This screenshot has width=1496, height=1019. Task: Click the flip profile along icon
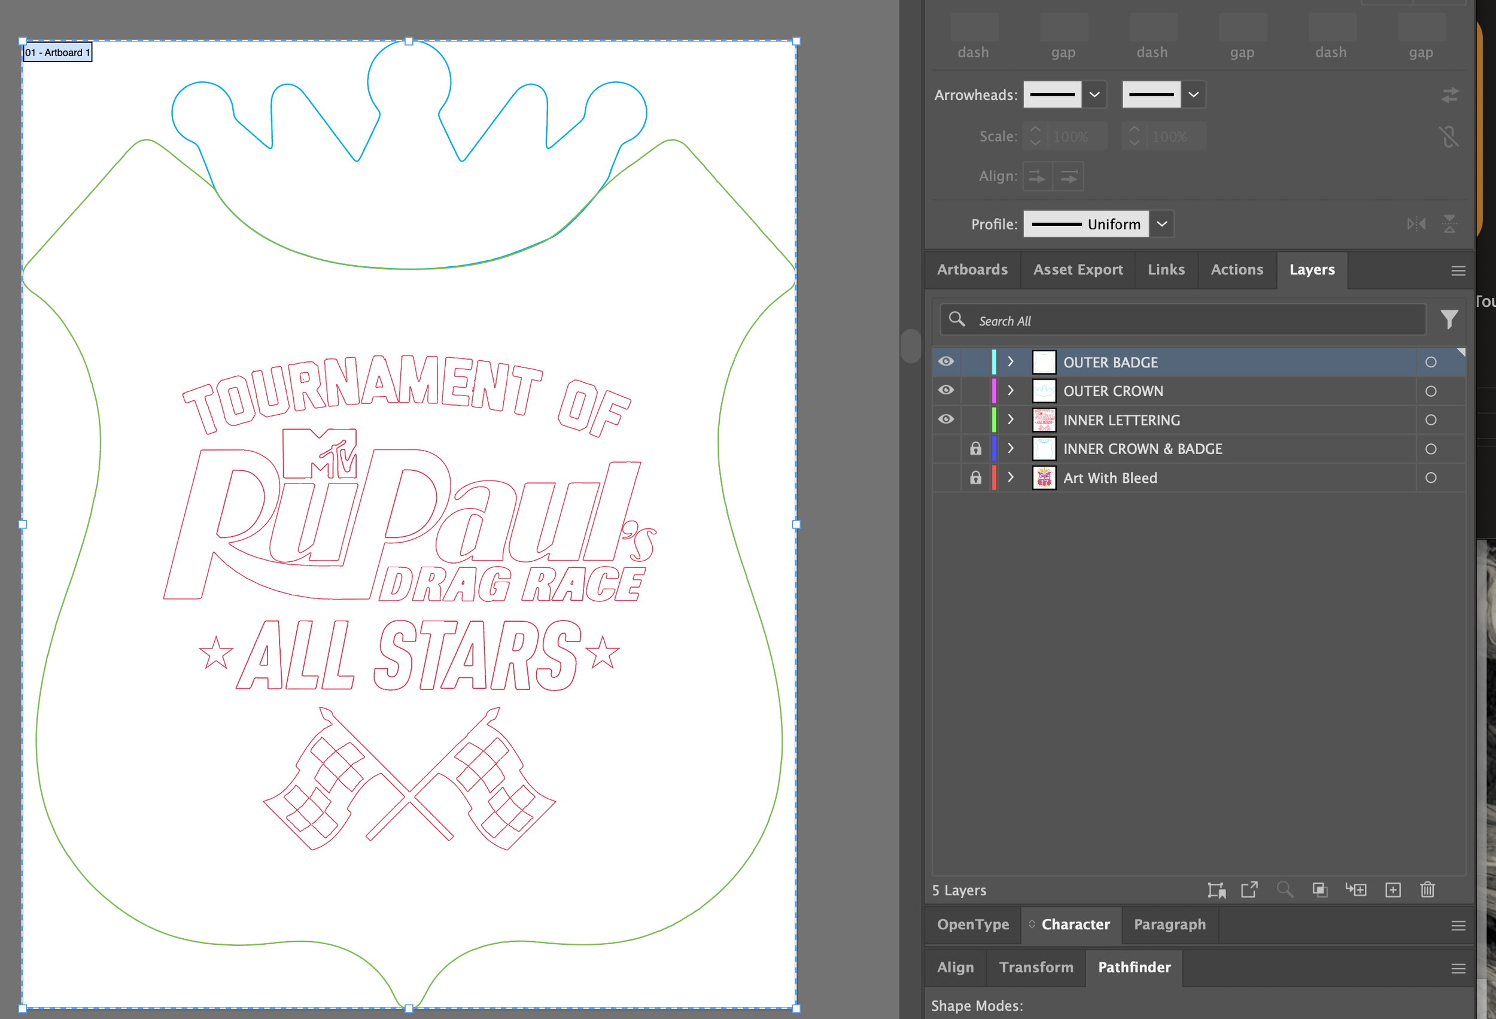[1416, 224]
